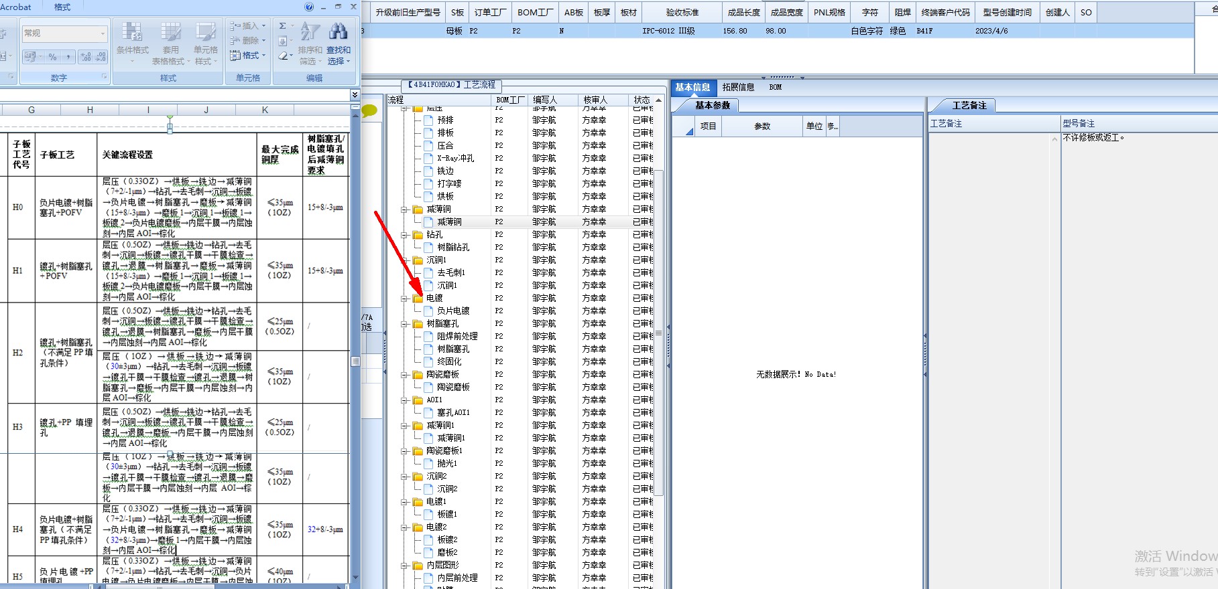Open the 格式 ribbon tab
This screenshot has height=589, width=1218.
coord(62,7)
